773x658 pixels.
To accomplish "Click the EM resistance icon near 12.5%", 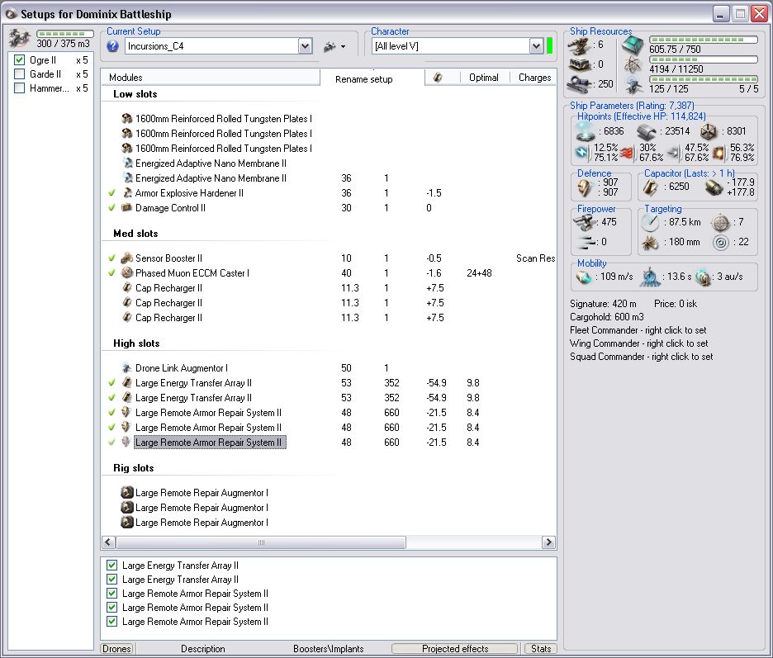I will [582, 153].
